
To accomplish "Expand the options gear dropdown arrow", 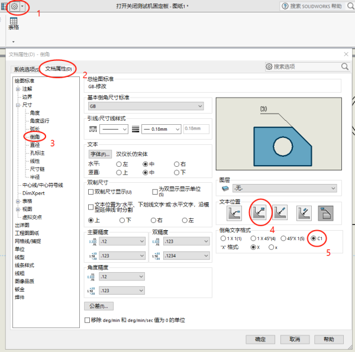I will (22, 7).
